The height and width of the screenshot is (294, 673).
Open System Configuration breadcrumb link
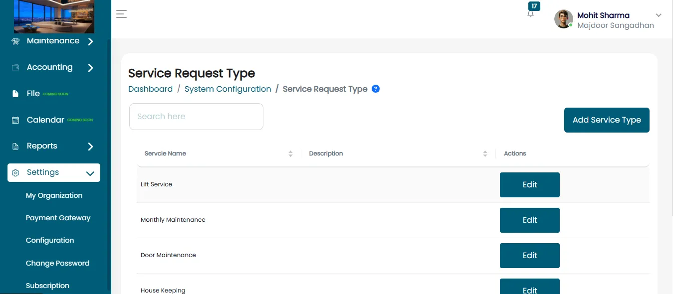(228, 89)
